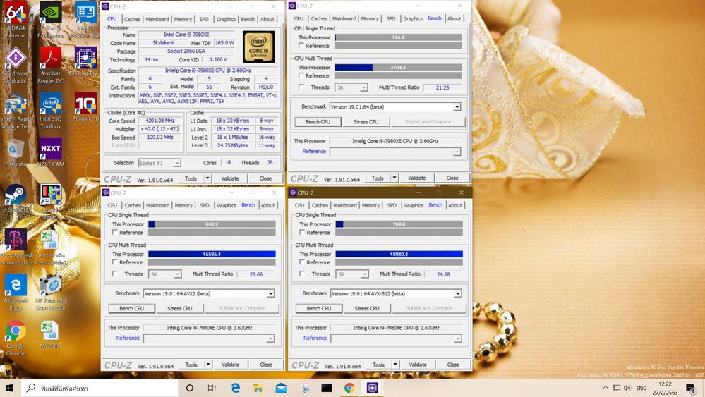Select the Recycle Bin desktop icon
The image size is (705, 397).
(x=16, y=153)
